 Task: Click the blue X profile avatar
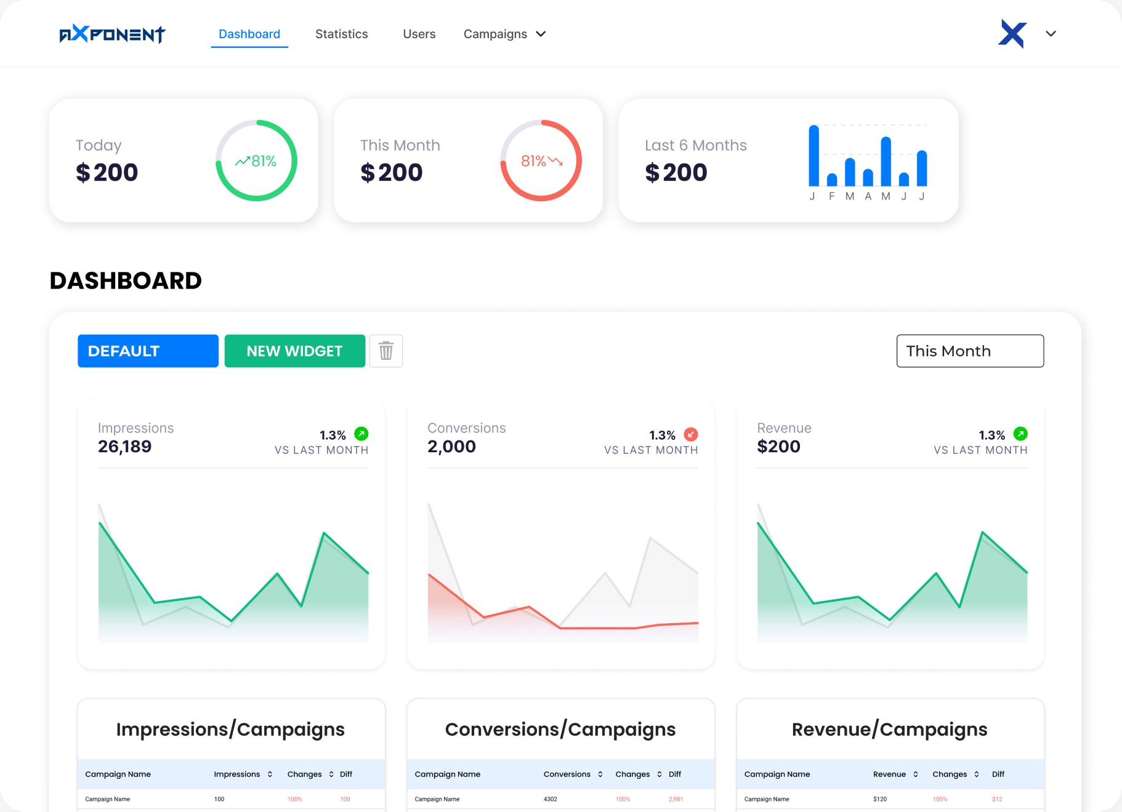[x=1012, y=34]
